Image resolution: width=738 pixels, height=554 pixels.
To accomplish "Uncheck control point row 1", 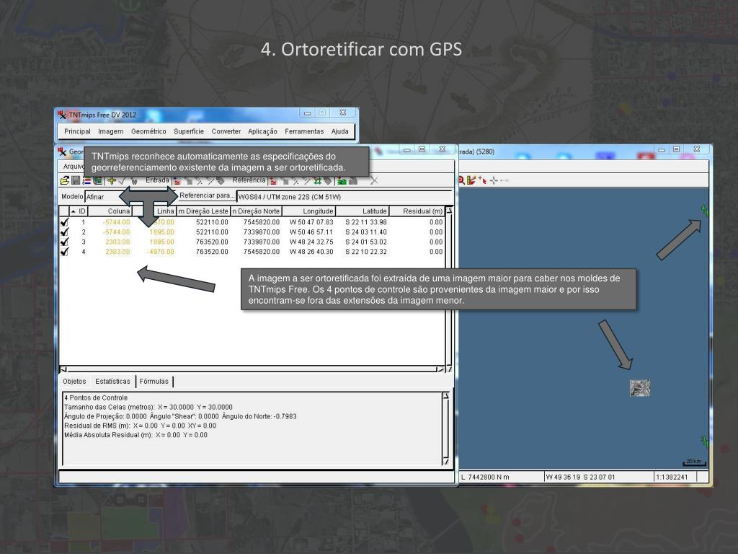I will coord(64,222).
